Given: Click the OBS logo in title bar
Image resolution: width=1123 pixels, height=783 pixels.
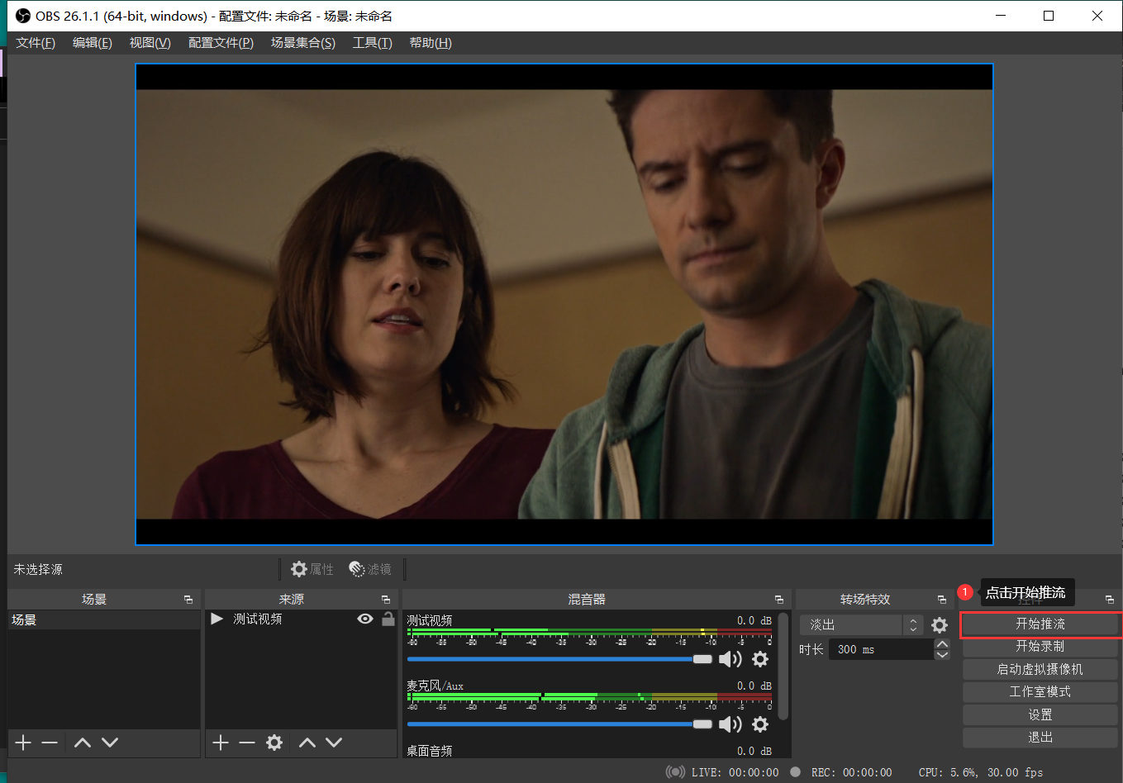Looking at the screenshot, I should click(23, 16).
